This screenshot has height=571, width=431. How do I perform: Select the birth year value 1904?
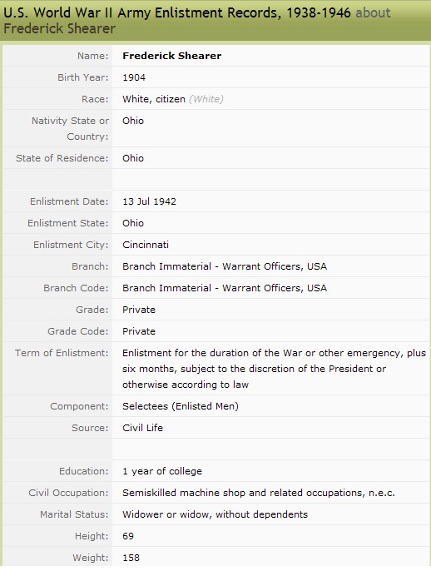[134, 77]
